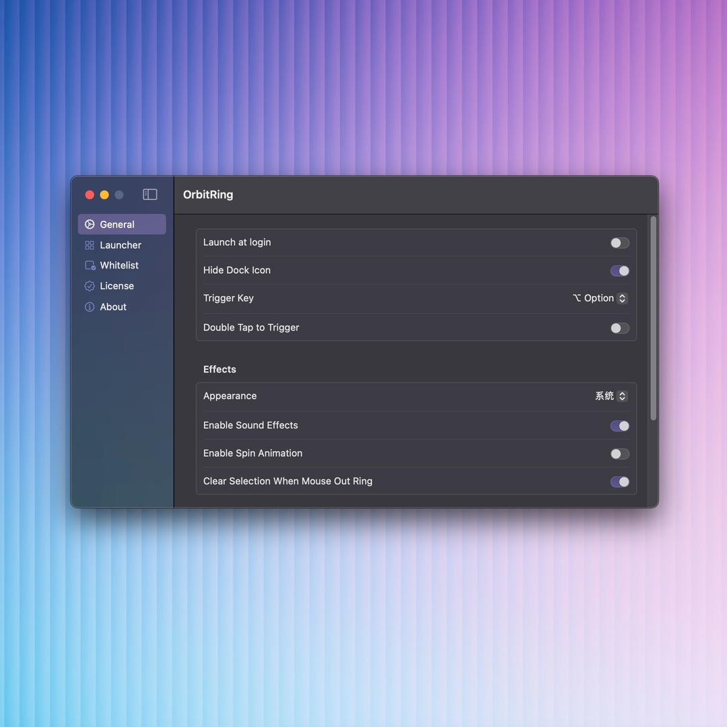This screenshot has width=727, height=727.
Task: Open the Trigger Key Option dropdown
Action: coord(600,298)
